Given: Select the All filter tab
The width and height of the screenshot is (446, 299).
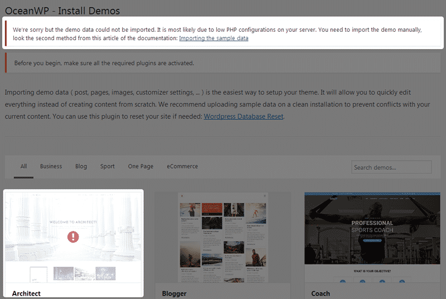Looking at the screenshot, I should pyautogui.click(x=23, y=166).
